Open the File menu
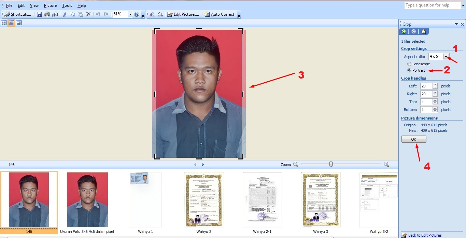 pos(9,5)
